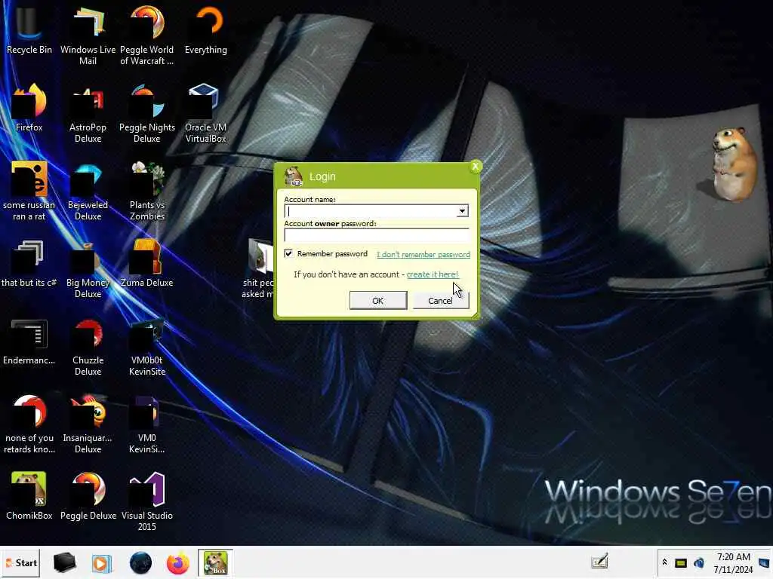Viewport: 773px width, 579px height.
Task: Open the Windows Live Mail desktop icon
Action: point(88,35)
